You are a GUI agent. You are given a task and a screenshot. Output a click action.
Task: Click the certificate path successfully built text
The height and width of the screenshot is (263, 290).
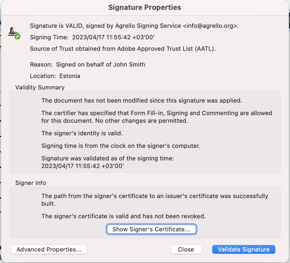155,200
